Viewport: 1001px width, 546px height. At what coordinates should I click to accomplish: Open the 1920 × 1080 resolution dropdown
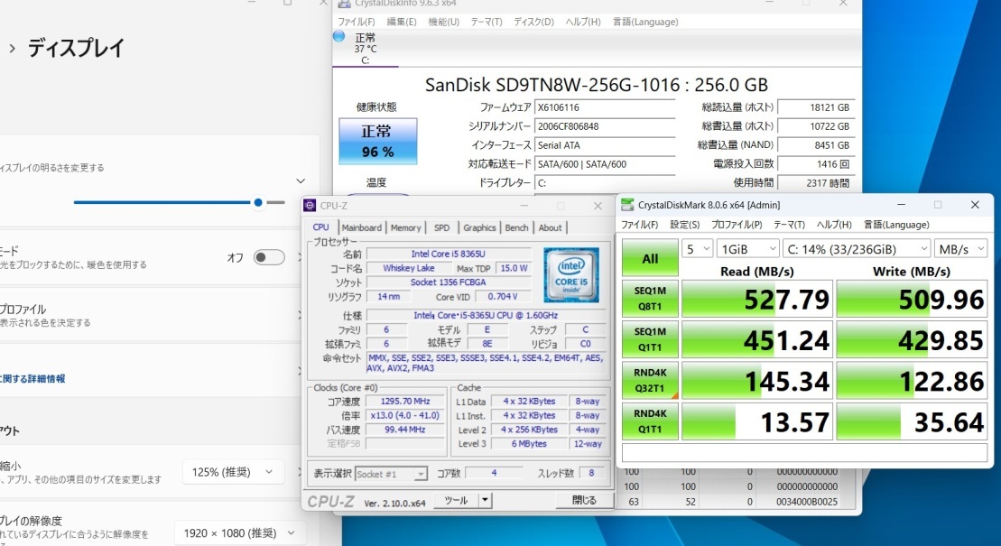(239, 533)
